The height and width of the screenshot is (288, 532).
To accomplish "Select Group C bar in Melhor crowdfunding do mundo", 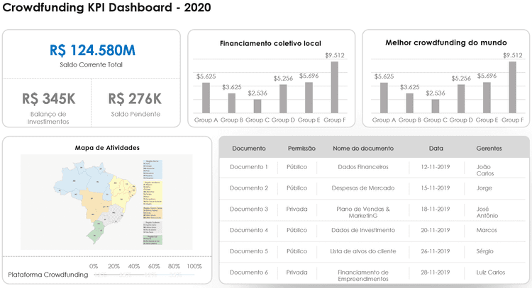I will 436,106.
